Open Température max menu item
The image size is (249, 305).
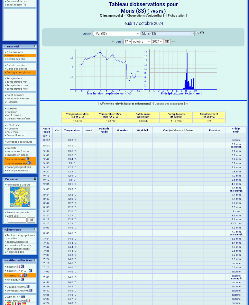pos(17,86)
